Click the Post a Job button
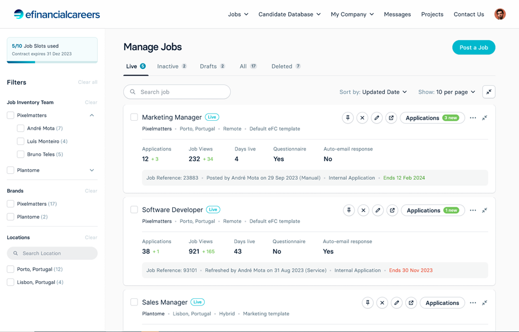This screenshot has height=332, width=519. 474,47
